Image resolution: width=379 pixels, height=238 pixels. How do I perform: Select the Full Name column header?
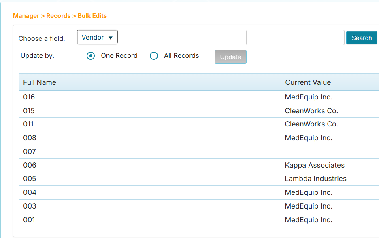[39, 82]
